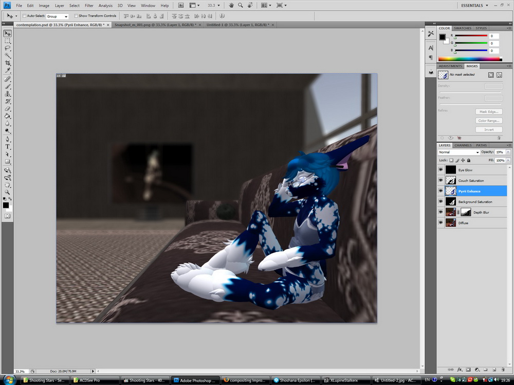The width and height of the screenshot is (514, 385).
Task: Select the Blur tool
Action: tap(8, 123)
